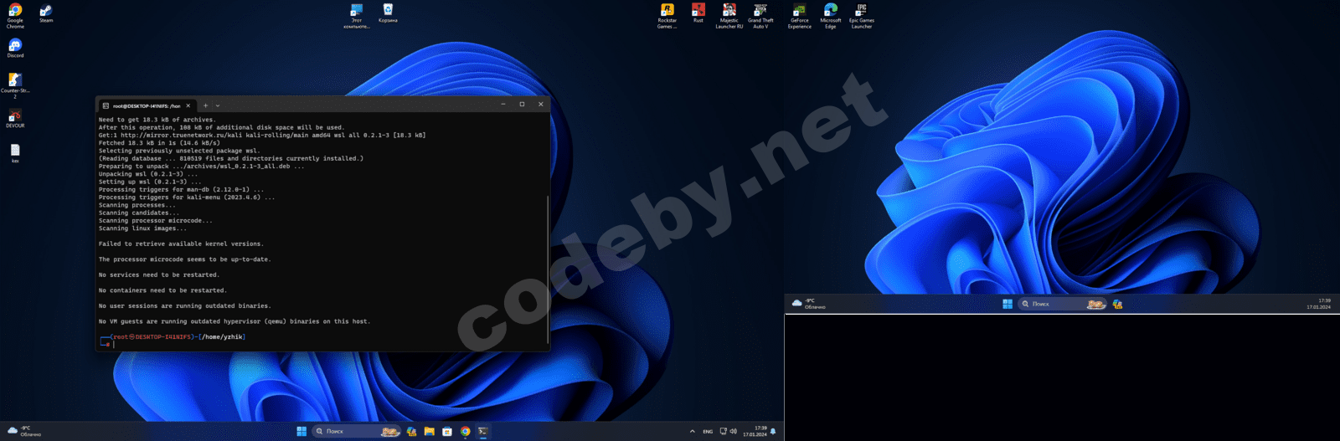Select the Rust desktop shortcut
The image size is (1340, 441).
tap(698, 13)
